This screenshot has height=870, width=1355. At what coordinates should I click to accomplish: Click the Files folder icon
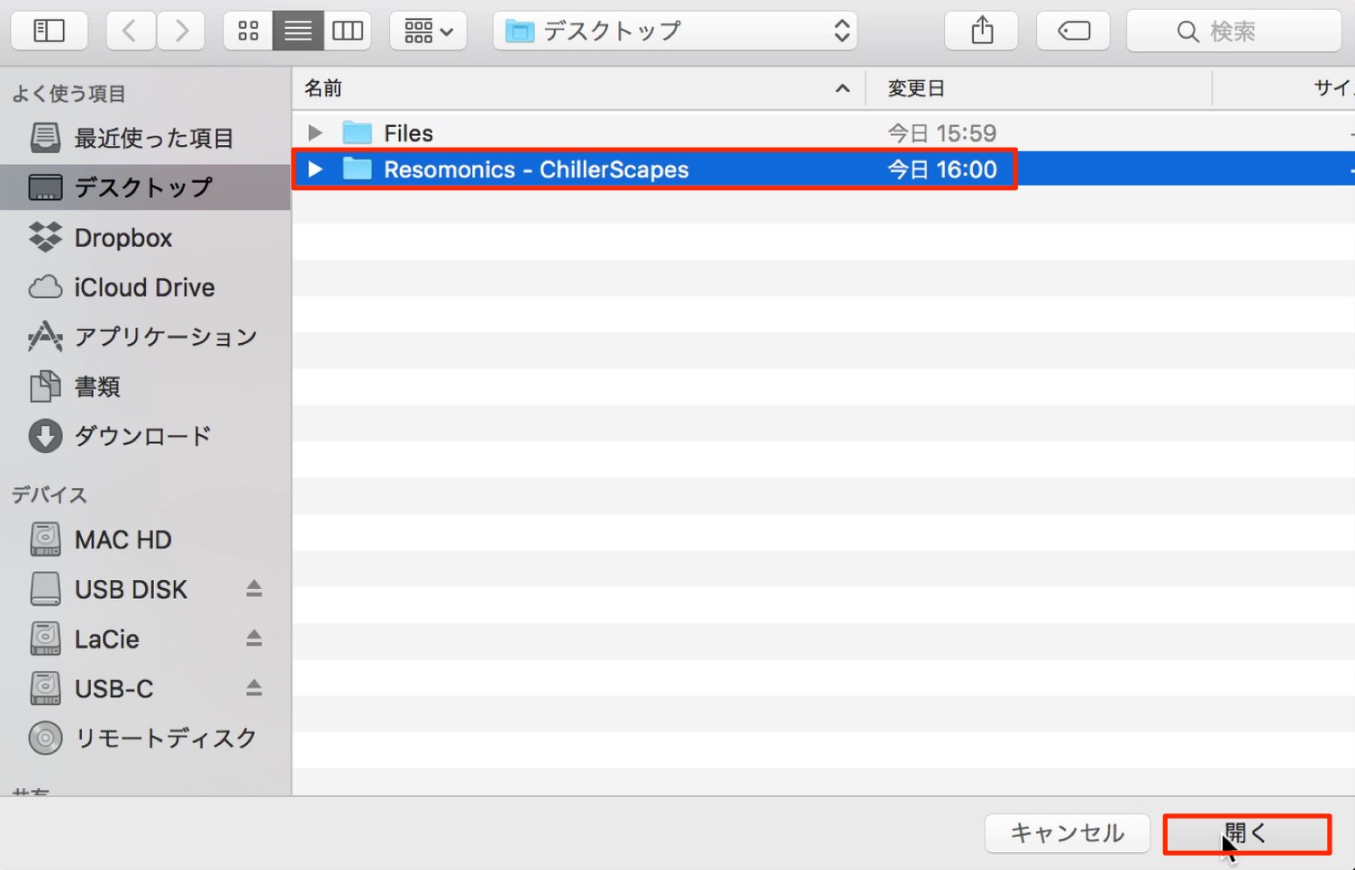click(x=358, y=133)
